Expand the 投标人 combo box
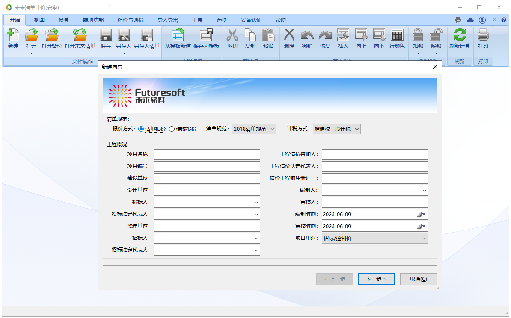This screenshot has height=318, width=511. click(x=256, y=203)
